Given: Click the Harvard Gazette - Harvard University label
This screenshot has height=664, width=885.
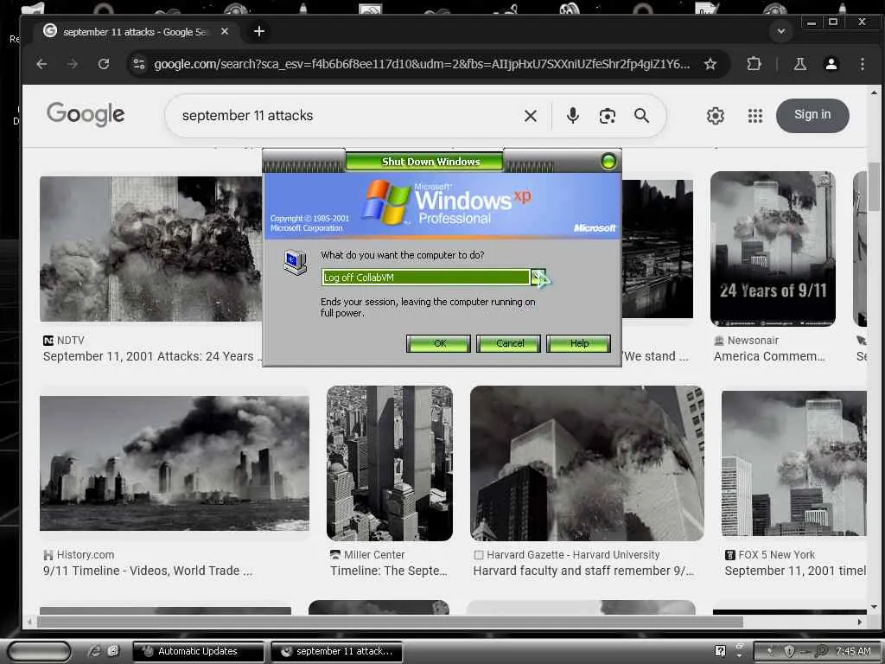Looking at the screenshot, I should pos(573,555).
